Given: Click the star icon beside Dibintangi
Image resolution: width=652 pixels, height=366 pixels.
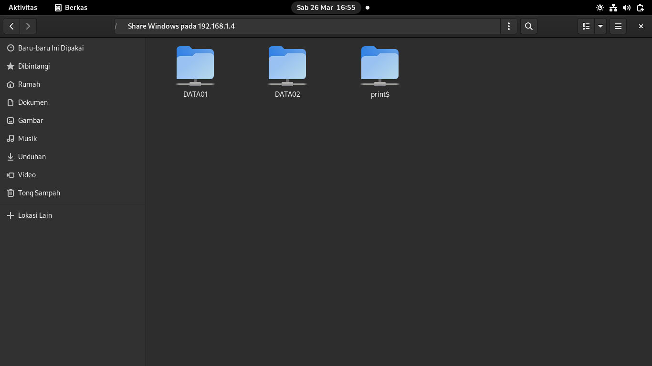Looking at the screenshot, I should [11, 66].
